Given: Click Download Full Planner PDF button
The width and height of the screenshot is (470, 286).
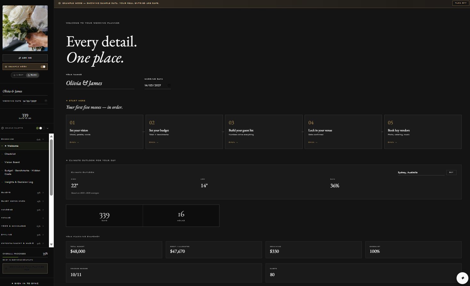Looking at the screenshot, I should (x=25, y=268).
